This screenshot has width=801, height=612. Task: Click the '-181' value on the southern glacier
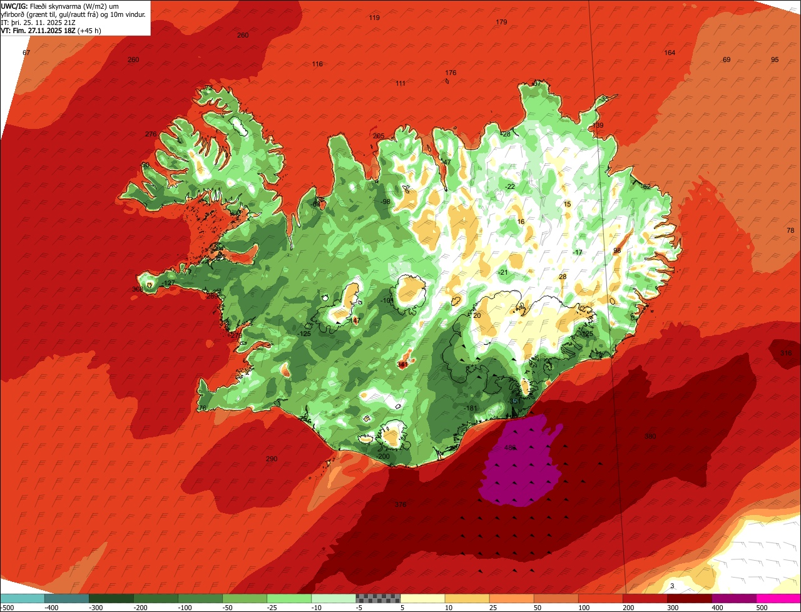coord(471,408)
